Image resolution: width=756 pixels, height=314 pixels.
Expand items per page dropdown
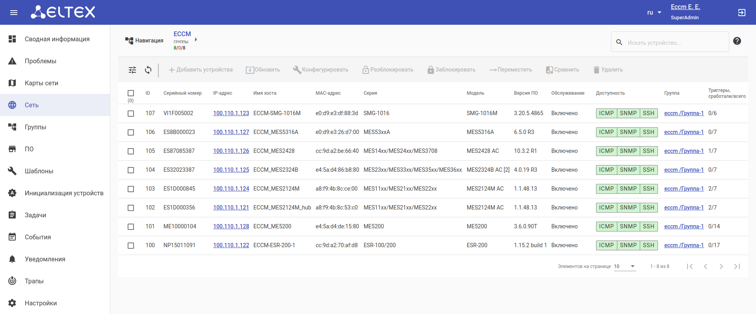pos(625,266)
